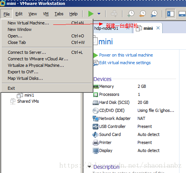
Task: Toggle the library sidebar view icon
Action: pos(171,14)
